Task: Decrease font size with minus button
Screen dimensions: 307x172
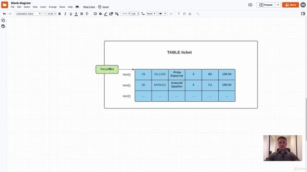Action: click(x=45, y=14)
